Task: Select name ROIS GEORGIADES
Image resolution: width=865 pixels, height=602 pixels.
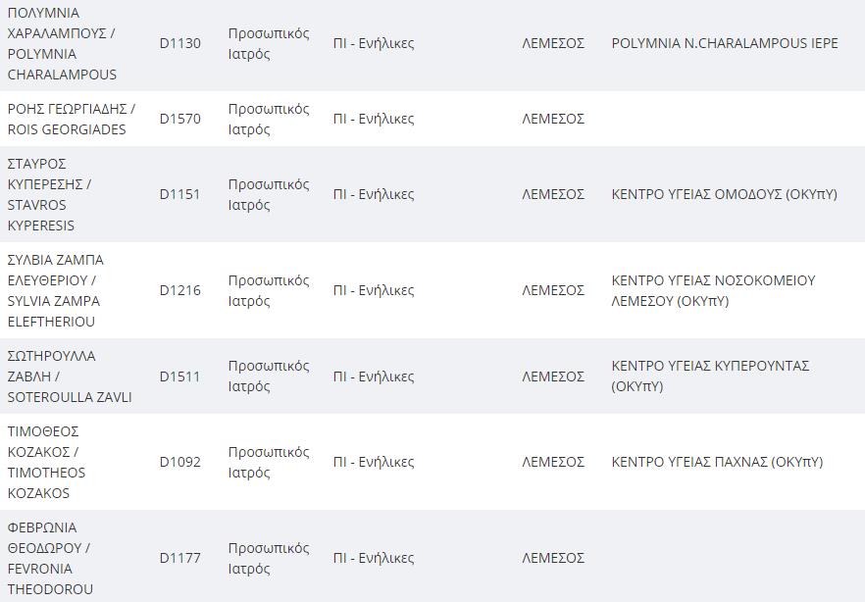Action: pyautogui.click(x=67, y=129)
